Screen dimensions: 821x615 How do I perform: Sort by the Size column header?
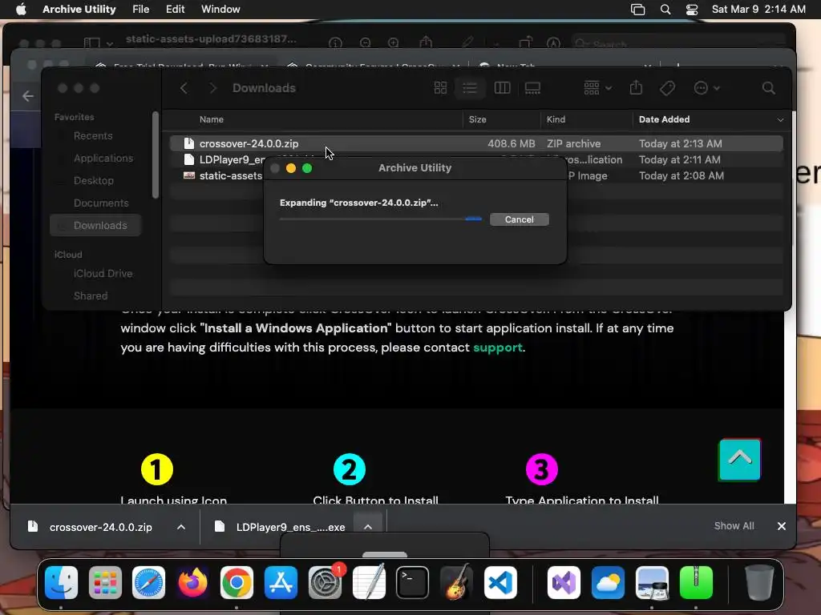(477, 119)
